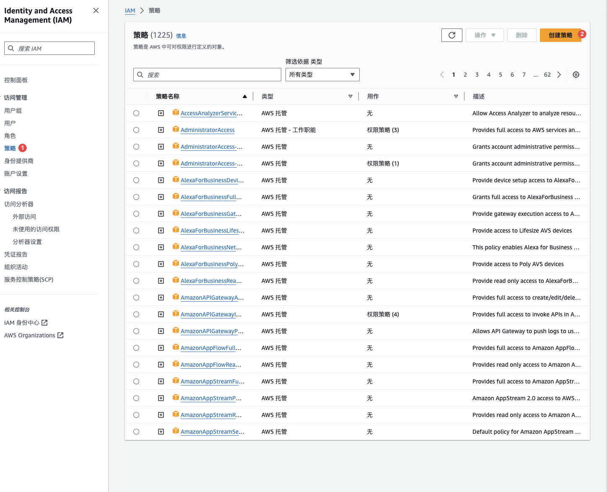Click the policy cube icon for AccessAnalyzerServic…
The image size is (607, 492).
(x=176, y=113)
